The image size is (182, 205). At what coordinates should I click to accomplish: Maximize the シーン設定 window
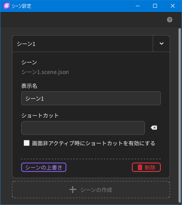tap(155, 6)
